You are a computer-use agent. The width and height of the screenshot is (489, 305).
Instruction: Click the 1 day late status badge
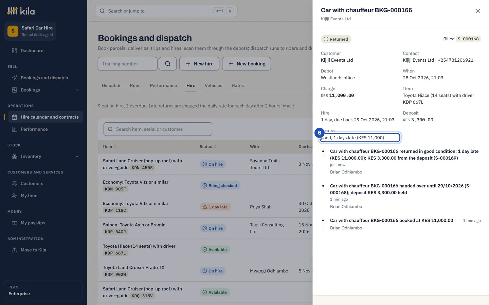[215, 207]
